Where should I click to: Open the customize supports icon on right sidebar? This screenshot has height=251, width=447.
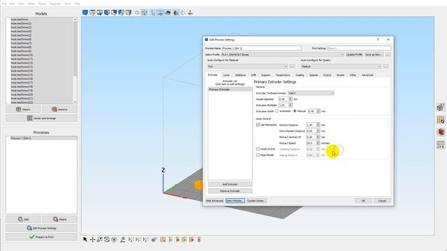[441, 120]
